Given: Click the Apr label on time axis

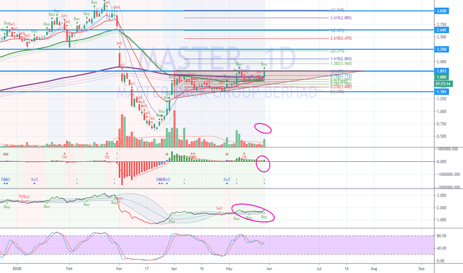Looking at the screenshot, I should (x=174, y=269).
